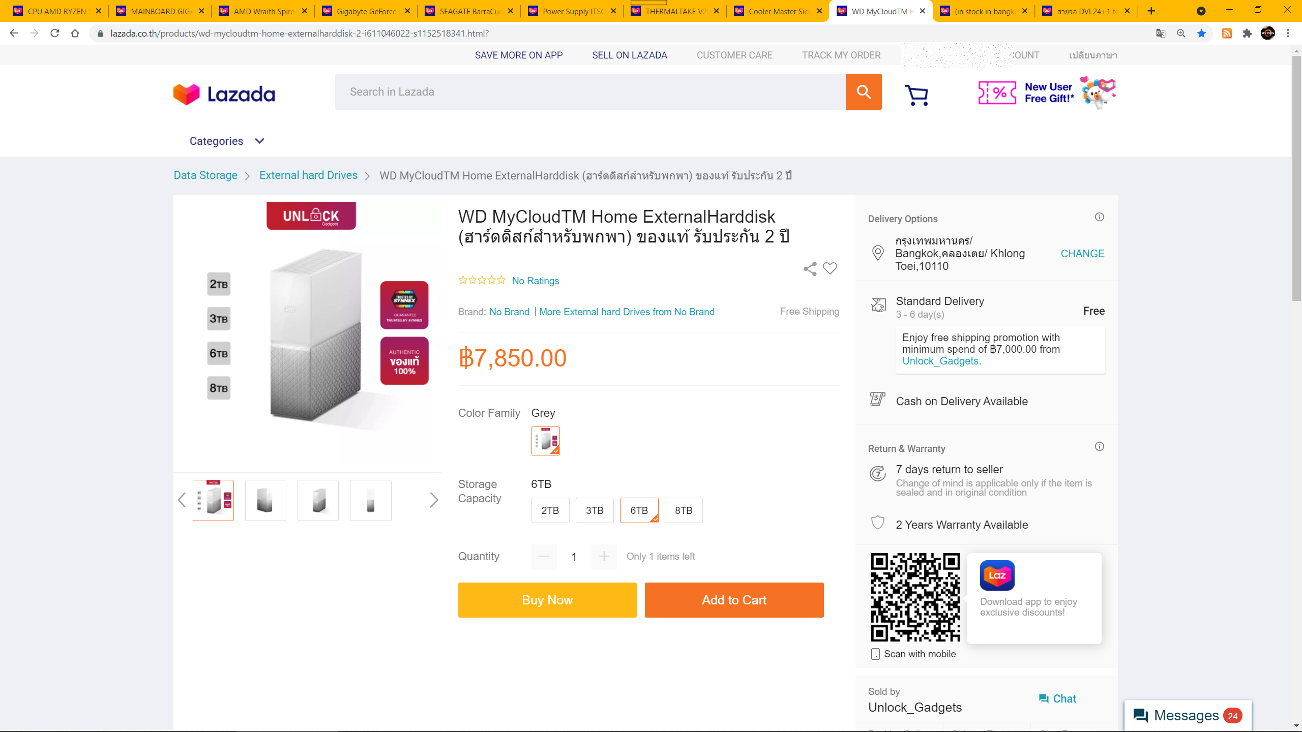Share this product via share icon
This screenshot has height=732, width=1302.
tap(810, 268)
